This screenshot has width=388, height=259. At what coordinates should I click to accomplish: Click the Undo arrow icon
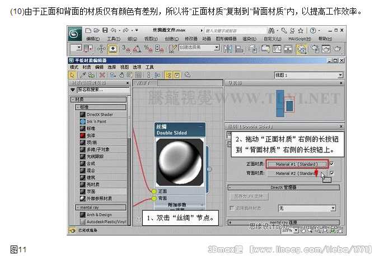pyautogui.click(x=114, y=30)
